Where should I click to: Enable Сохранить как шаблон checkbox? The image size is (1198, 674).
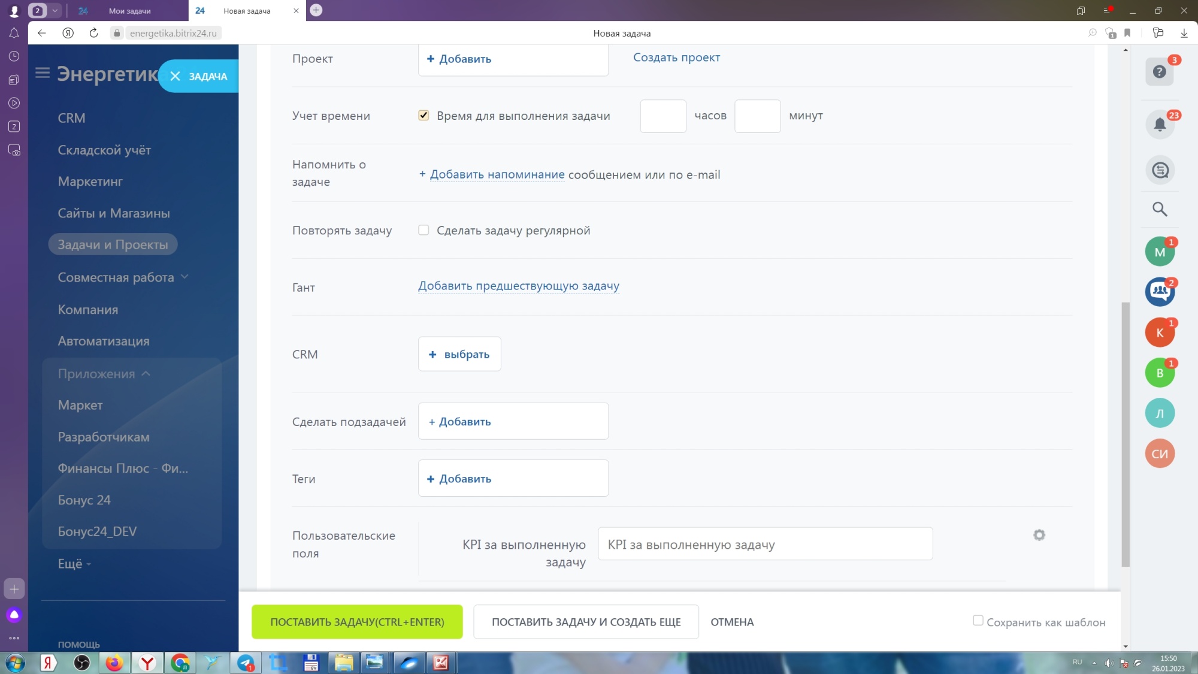[x=978, y=621]
